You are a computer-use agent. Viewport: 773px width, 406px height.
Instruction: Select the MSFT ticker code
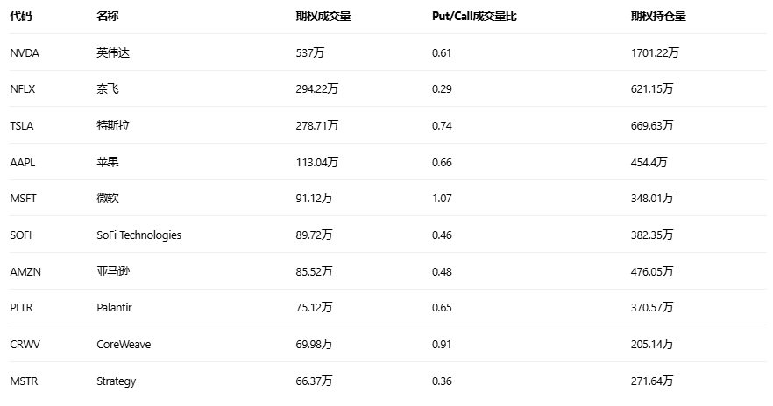(x=23, y=199)
